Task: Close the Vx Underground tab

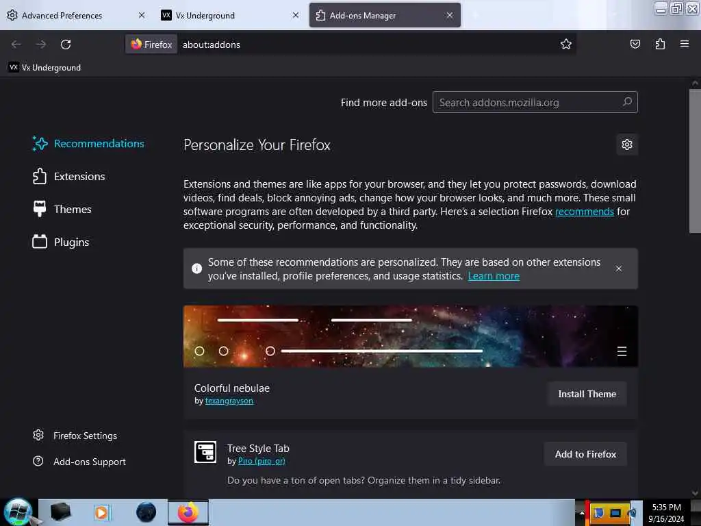Action: pos(296,15)
